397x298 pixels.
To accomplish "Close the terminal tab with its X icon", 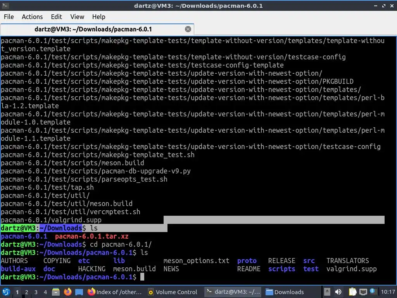I will pos(188,29).
